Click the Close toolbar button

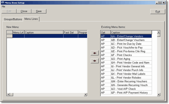24,11
